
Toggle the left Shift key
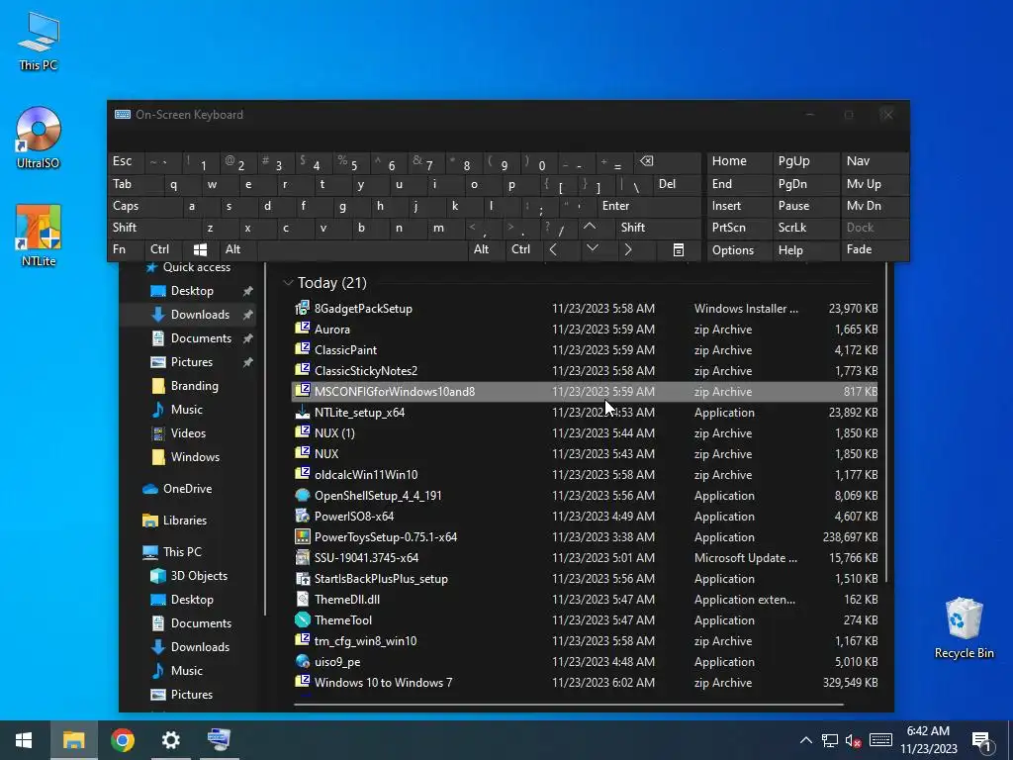(153, 228)
